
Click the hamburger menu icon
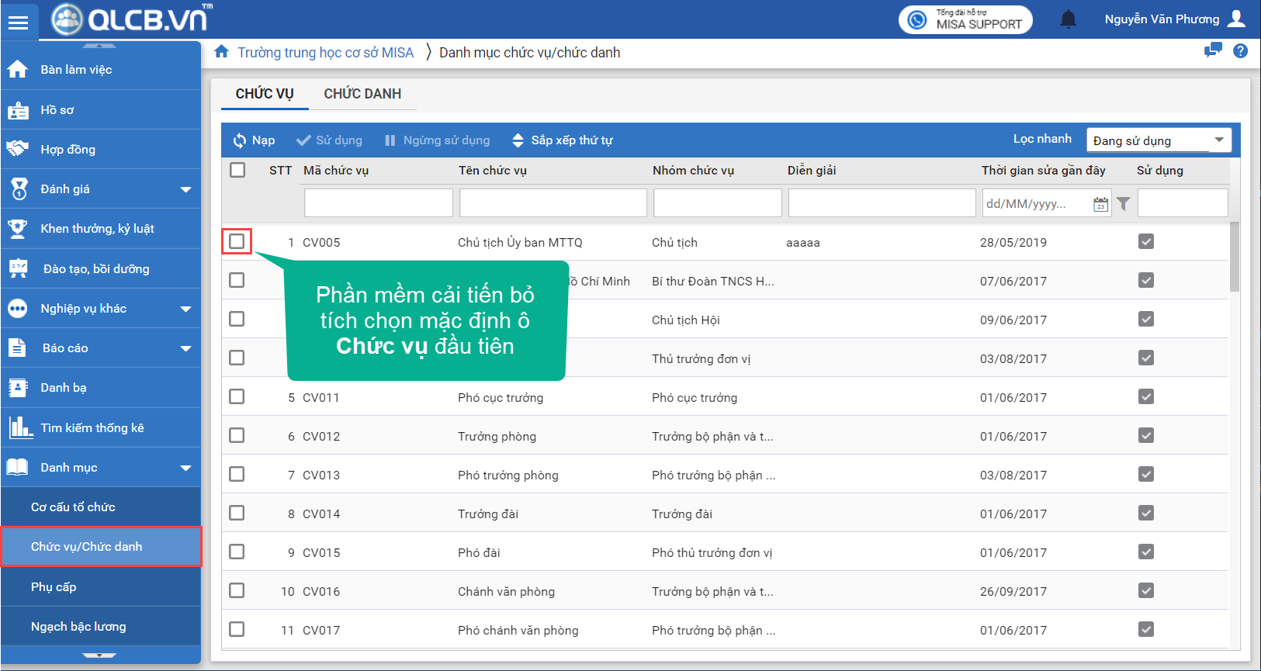point(18,22)
